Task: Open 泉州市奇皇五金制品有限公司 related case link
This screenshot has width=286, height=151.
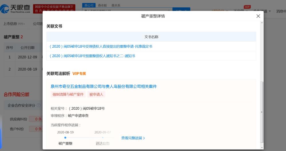Action: coord(104,86)
